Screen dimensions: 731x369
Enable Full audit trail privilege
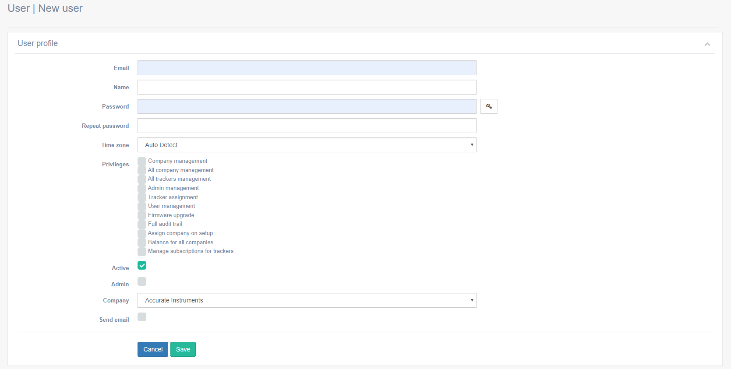[142, 225]
